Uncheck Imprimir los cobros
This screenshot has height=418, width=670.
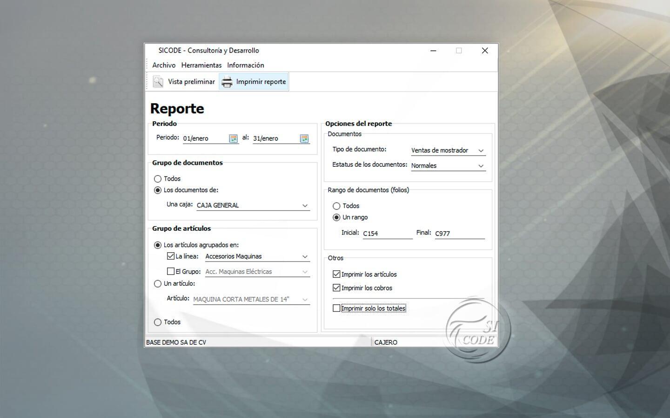tap(336, 288)
